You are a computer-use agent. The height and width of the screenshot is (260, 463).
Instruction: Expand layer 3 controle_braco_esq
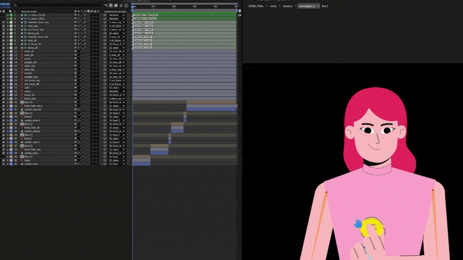pyautogui.click(x=8, y=22)
